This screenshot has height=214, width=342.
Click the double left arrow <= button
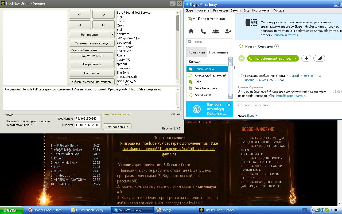point(103,25)
